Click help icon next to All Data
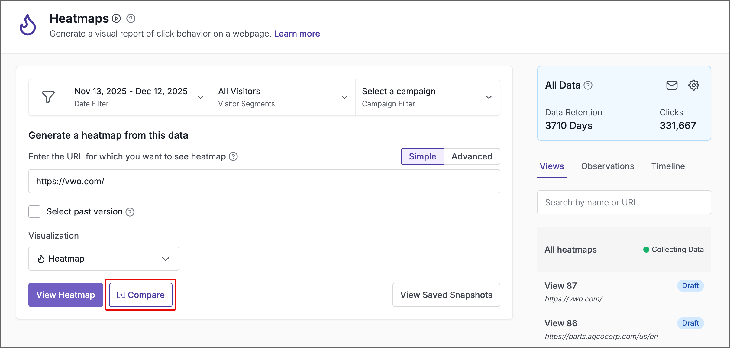The width and height of the screenshot is (730, 348). [x=588, y=85]
